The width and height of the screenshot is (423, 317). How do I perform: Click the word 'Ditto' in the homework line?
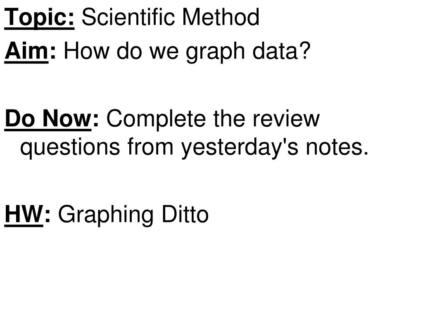tap(185, 214)
